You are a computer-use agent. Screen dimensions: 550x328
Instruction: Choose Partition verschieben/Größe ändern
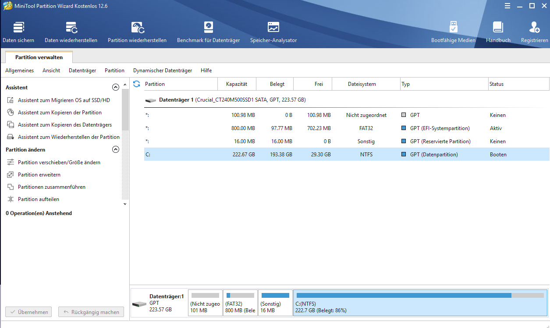click(59, 162)
